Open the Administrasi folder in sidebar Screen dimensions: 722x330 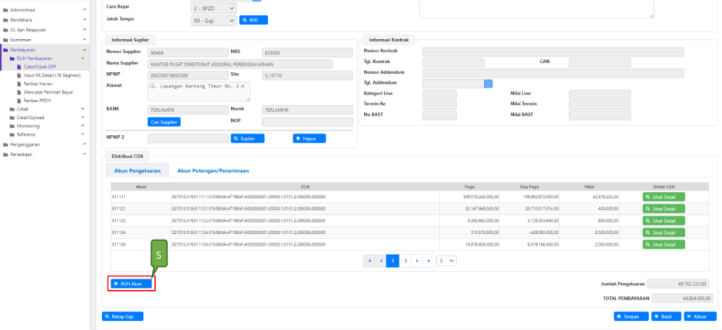point(27,9)
